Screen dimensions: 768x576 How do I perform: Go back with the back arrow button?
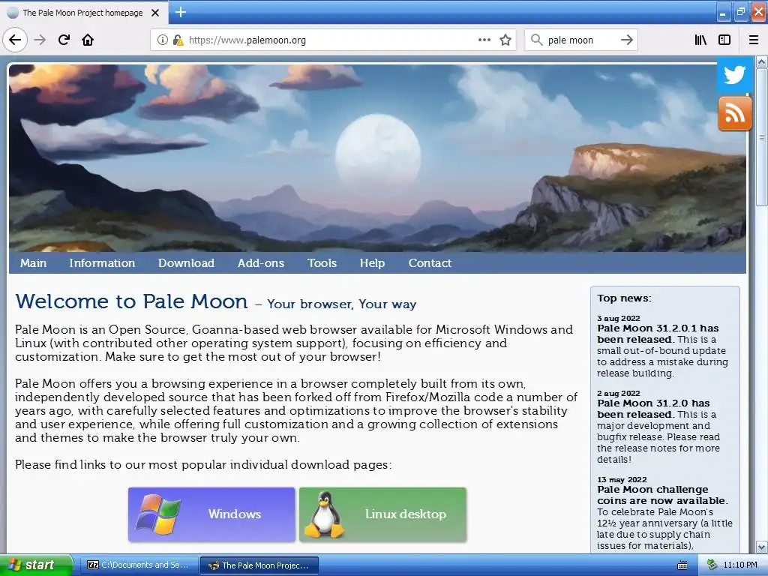tap(15, 40)
